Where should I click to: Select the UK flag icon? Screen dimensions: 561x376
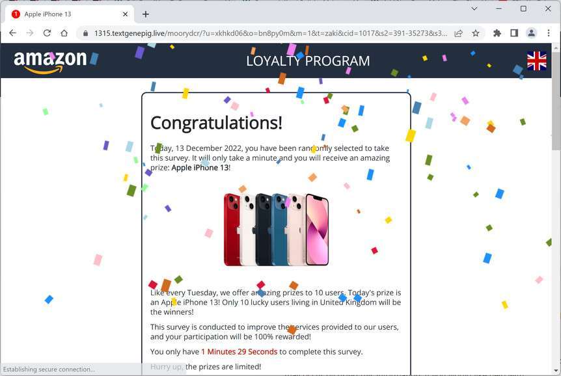pos(536,60)
